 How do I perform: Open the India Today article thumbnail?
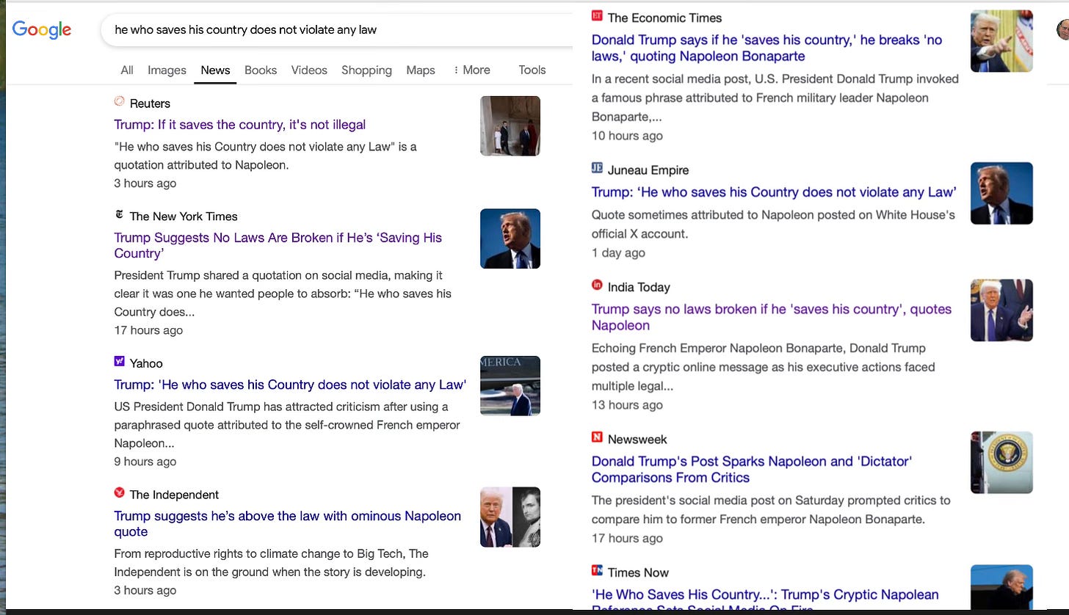(1001, 310)
